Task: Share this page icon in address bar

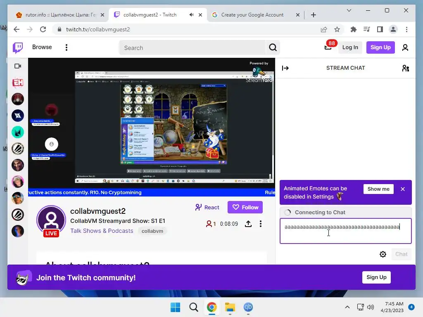Action: [x=324, y=29]
